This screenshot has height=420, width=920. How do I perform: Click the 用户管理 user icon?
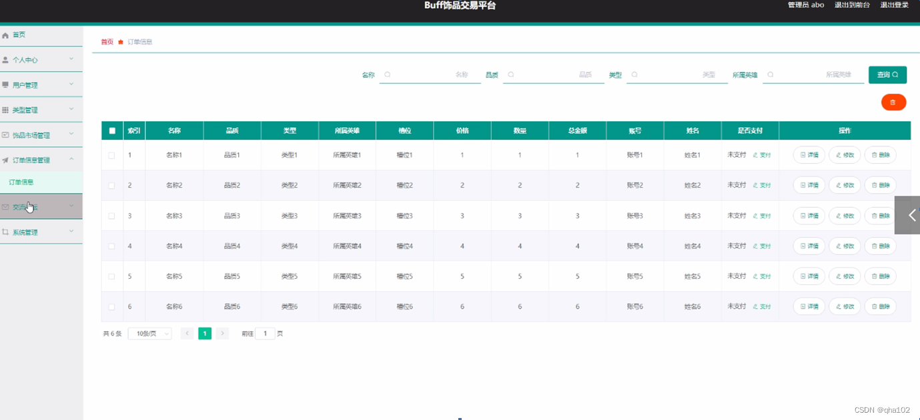click(x=7, y=85)
